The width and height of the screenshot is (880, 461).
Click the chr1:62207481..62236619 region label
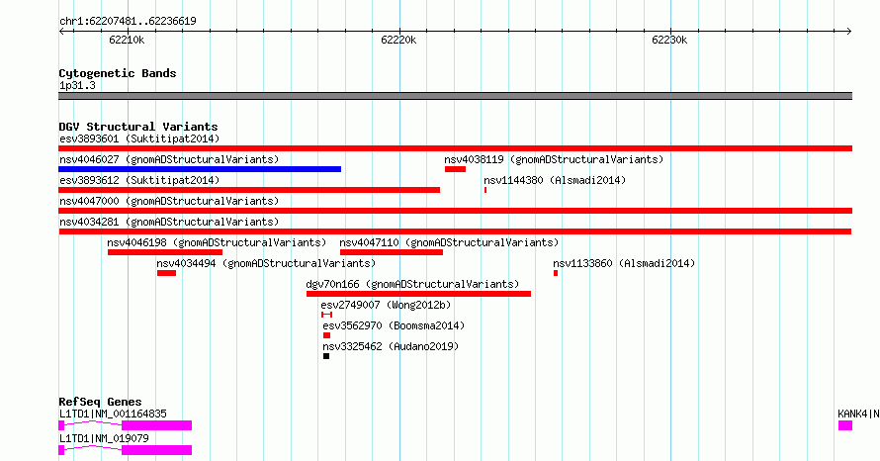[x=128, y=22]
